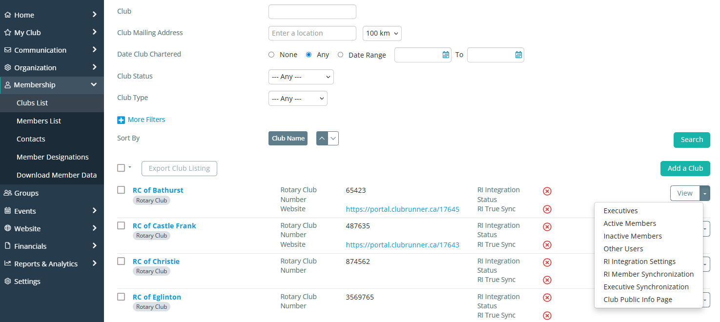
Task: Click the Reports & Analytics chart icon
Action: point(7,264)
